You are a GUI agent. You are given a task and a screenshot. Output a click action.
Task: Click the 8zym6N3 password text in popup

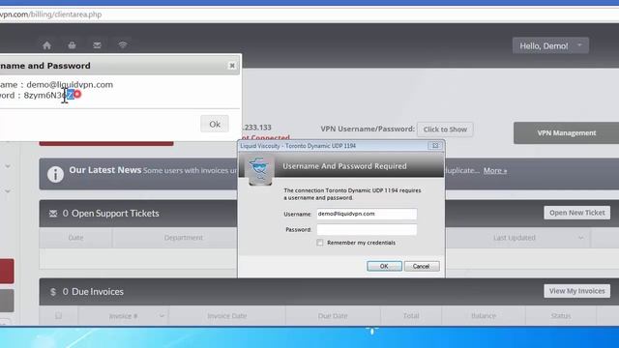47,95
